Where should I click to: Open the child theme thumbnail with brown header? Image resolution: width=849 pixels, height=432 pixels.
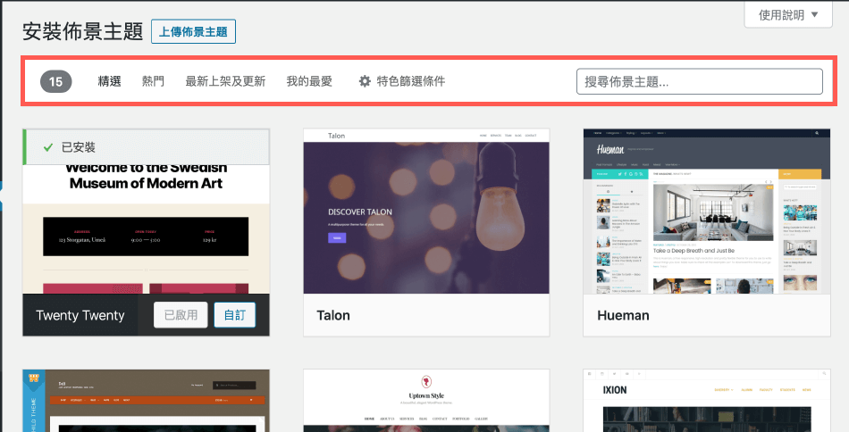(x=147, y=401)
